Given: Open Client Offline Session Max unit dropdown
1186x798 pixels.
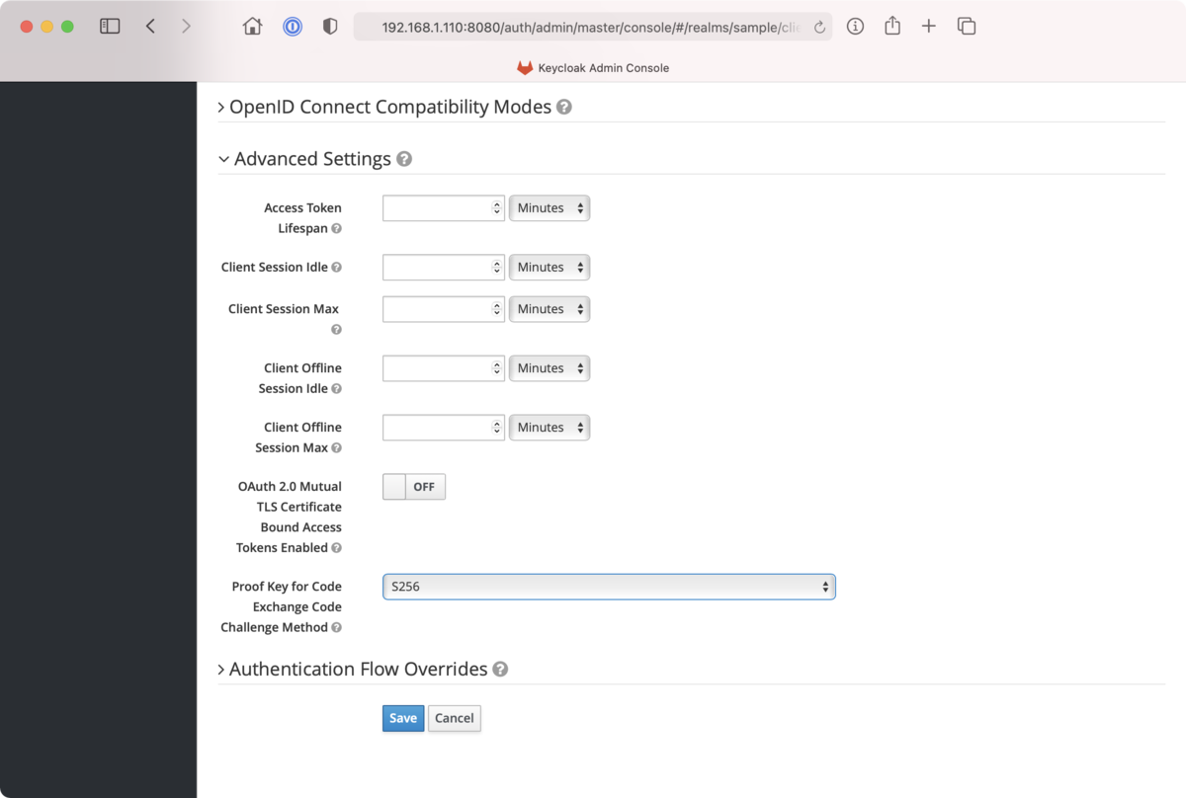Looking at the screenshot, I should pyautogui.click(x=550, y=428).
